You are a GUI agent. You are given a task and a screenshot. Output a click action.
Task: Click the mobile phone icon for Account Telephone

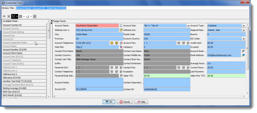click(x=121, y=43)
